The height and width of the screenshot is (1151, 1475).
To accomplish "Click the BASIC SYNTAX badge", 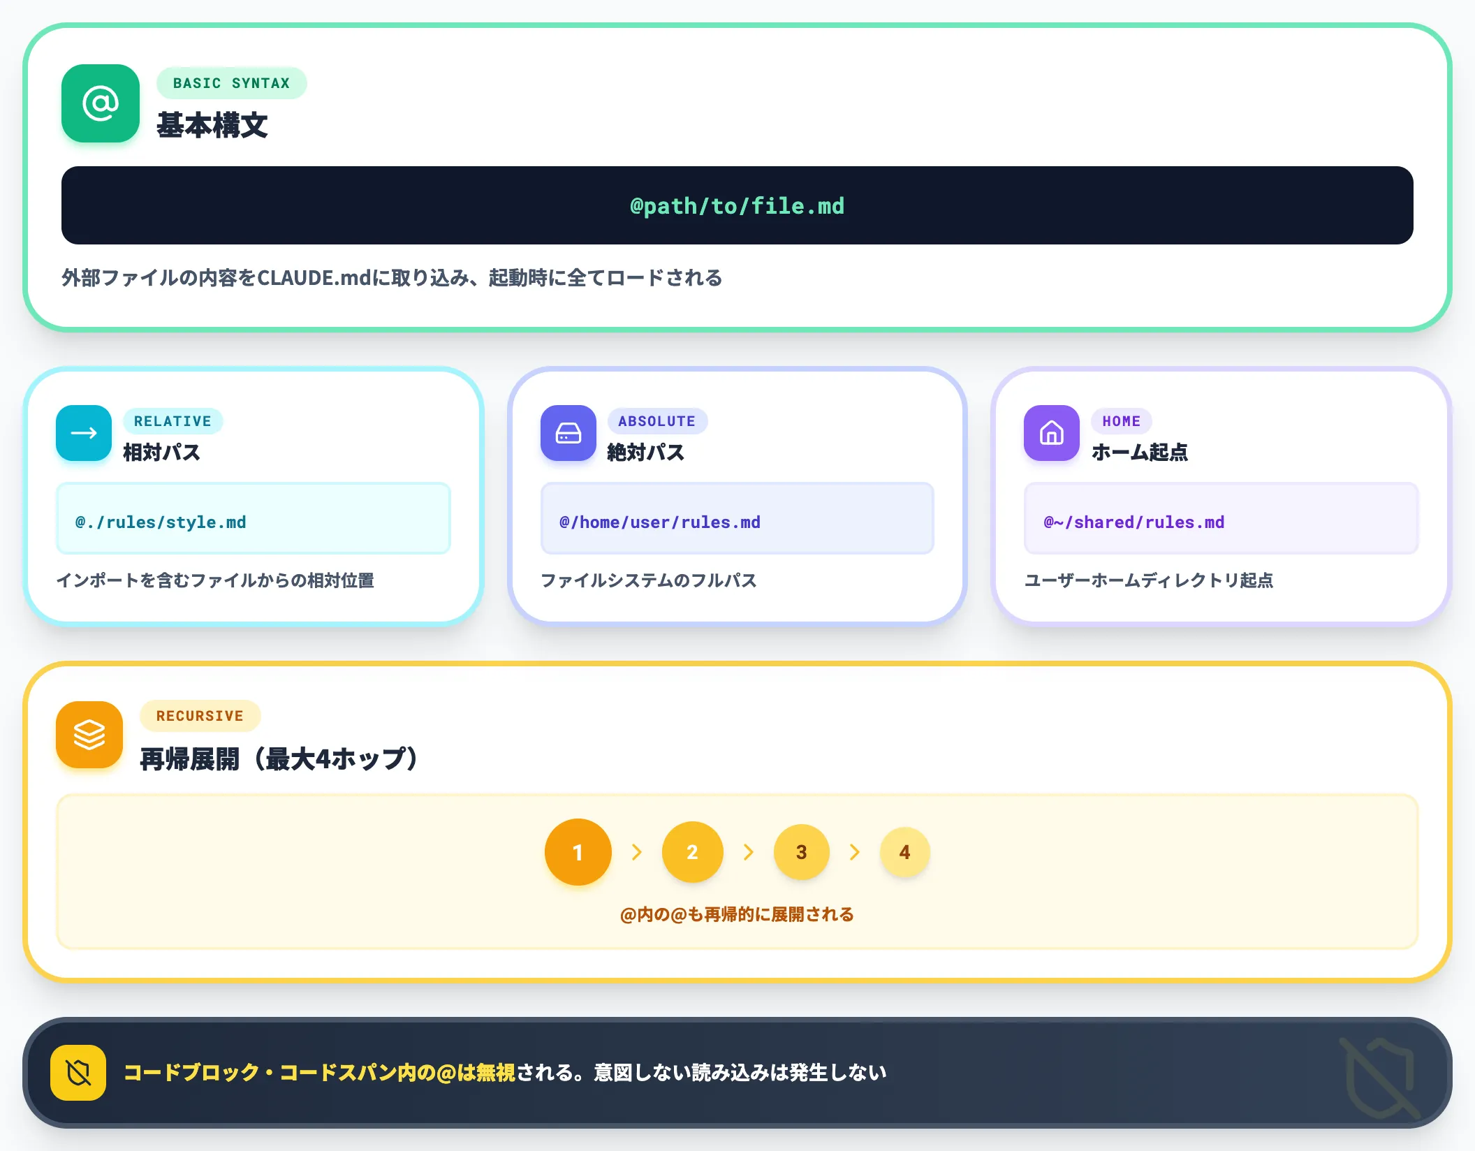I will pos(232,83).
